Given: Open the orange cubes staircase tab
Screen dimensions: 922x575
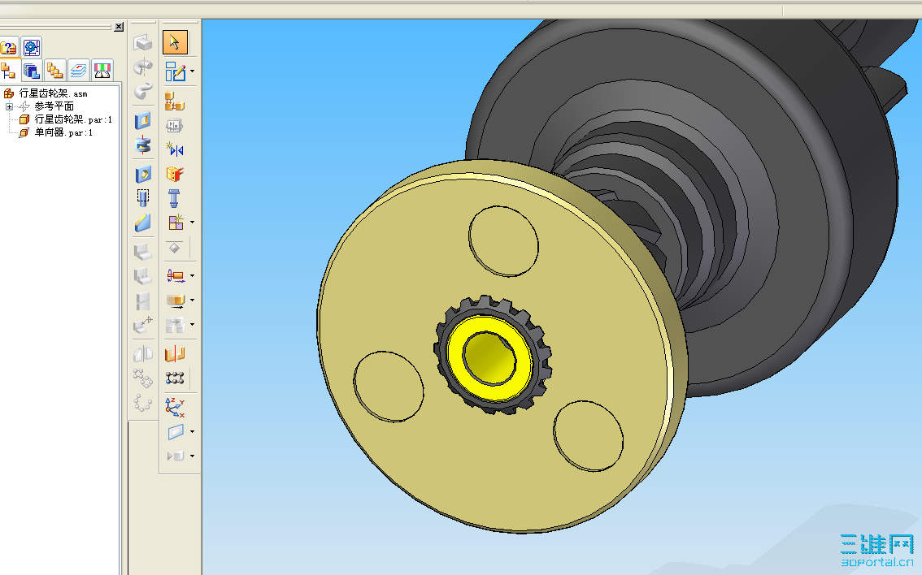Looking at the screenshot, I should tap(55, 71).
